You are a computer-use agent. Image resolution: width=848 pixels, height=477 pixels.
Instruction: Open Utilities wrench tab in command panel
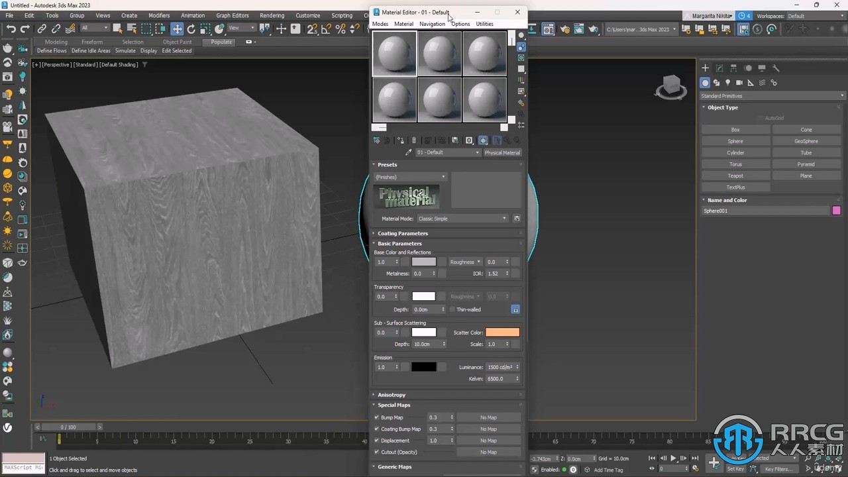(x=776, y=68)
